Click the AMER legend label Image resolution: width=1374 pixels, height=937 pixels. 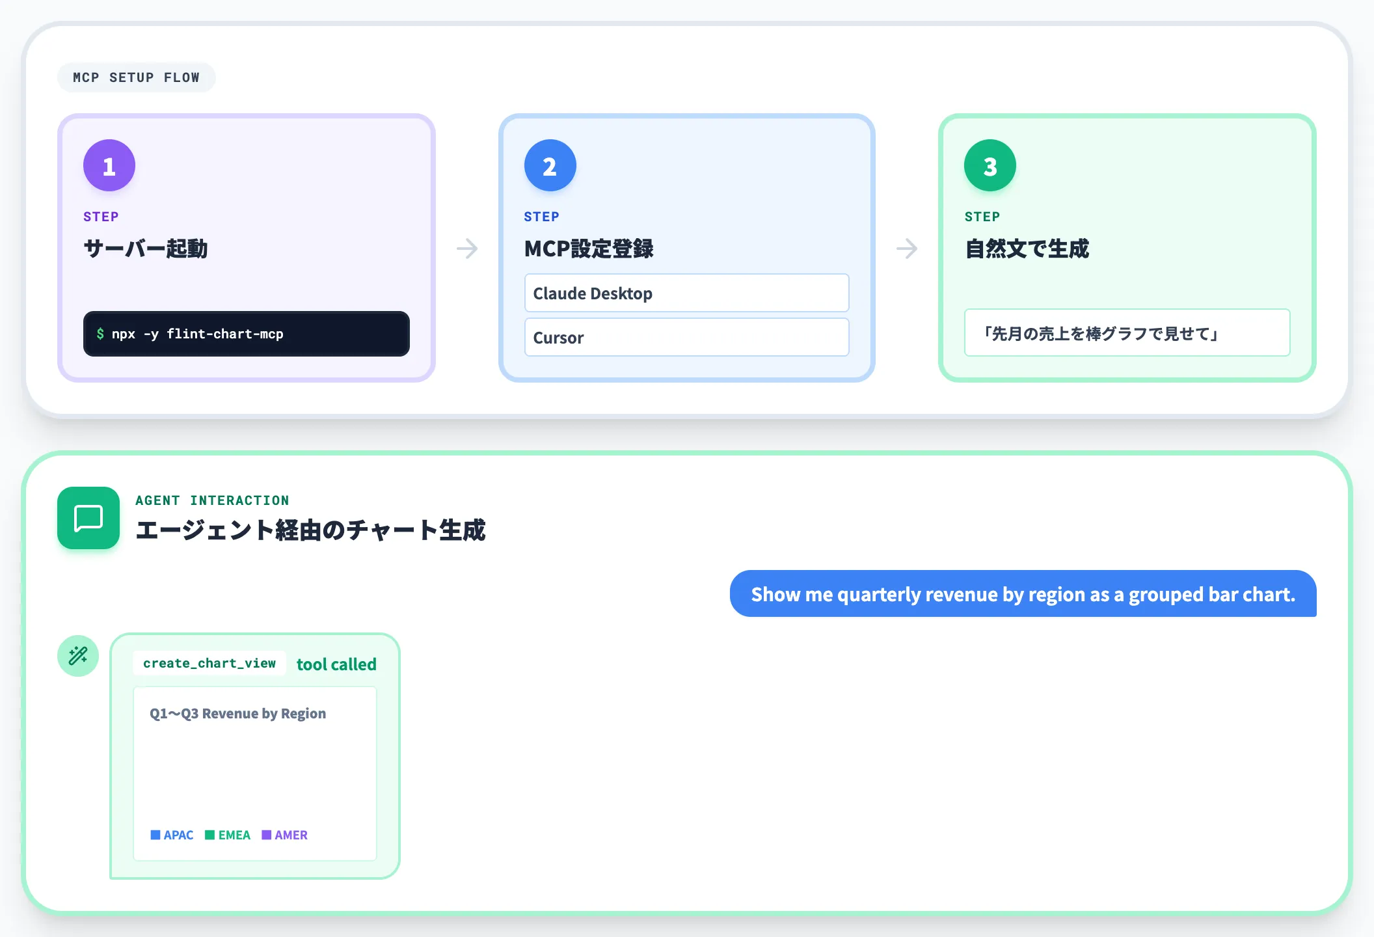[291, 835]
